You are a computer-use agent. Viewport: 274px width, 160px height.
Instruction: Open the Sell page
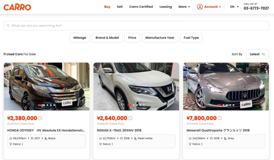120,7
